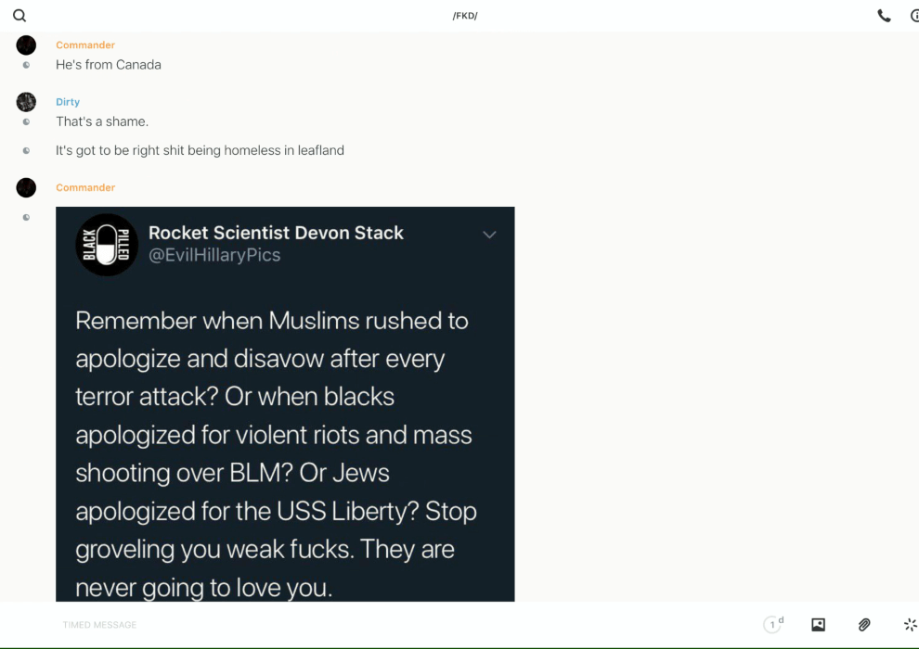Image resolution: width=919 pixels, height=649 pixels.
Task: Click Commander's avatar above the Canada message
Action: (x=26, y=45)
